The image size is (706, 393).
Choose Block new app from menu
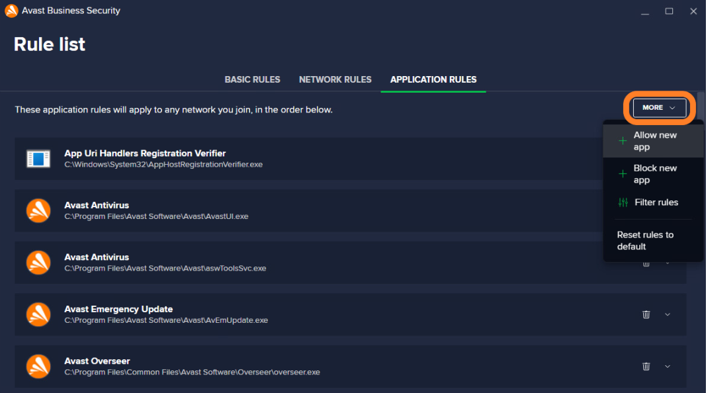(x=653, y=174)
